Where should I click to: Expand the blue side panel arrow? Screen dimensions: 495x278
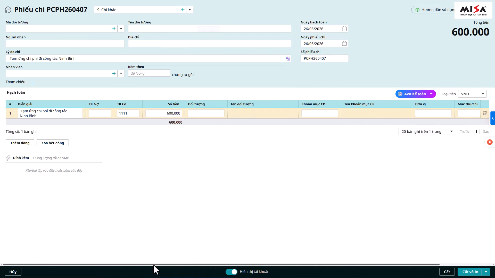[493, 118]
